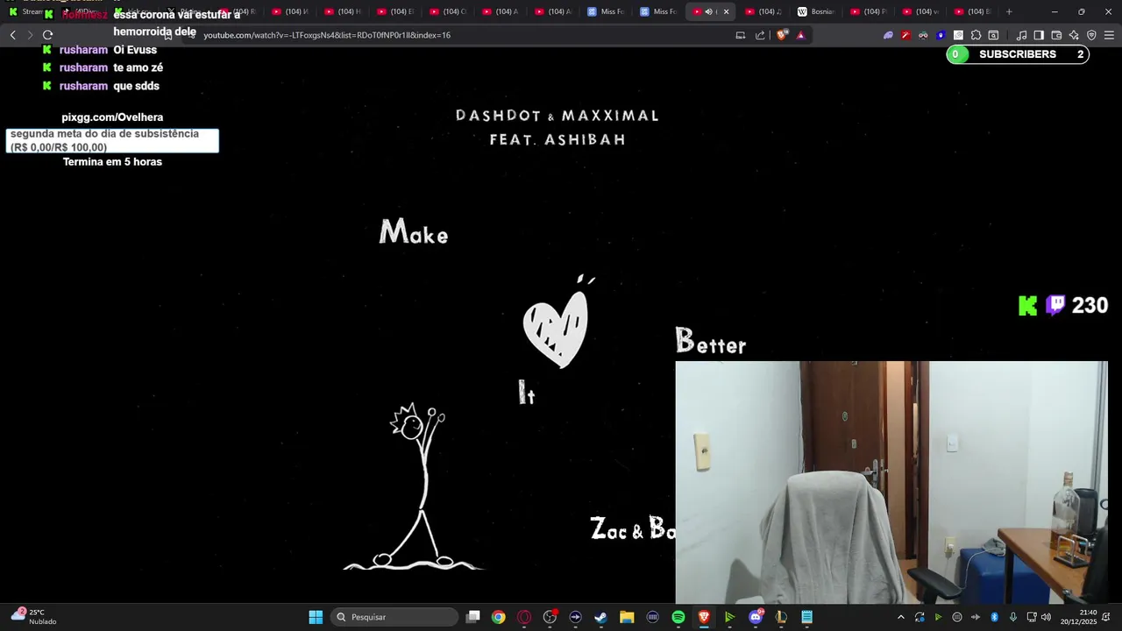Open Brave Shields lion icon
1122x631 pixels.
coord(782,35)
